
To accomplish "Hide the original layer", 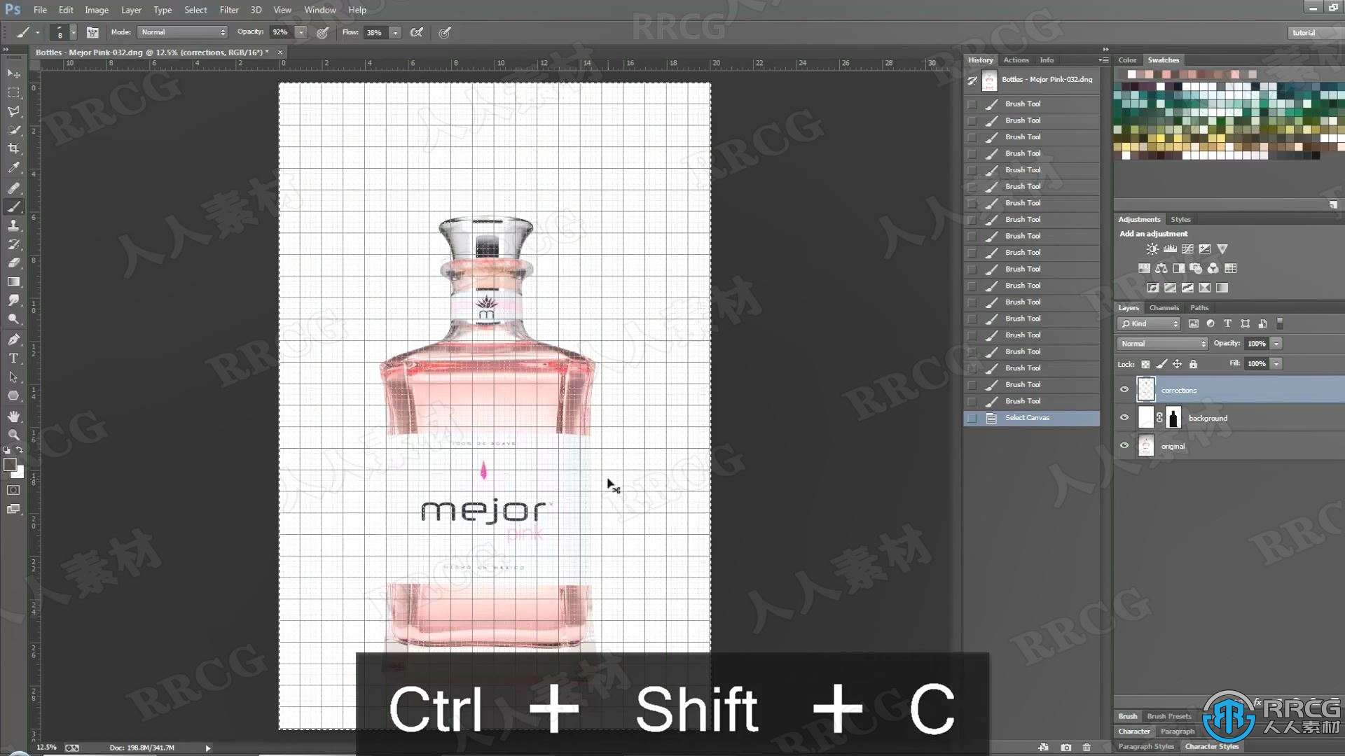I will click(x=1124, y=446).
